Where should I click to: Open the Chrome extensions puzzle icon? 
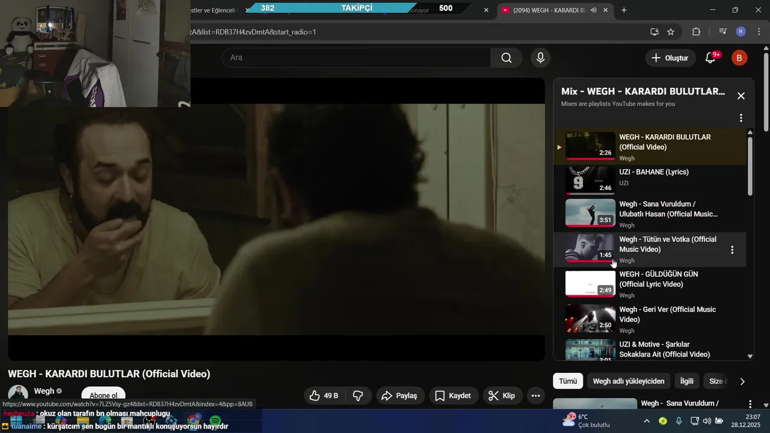pyautogui.click(x=696, y=32)
